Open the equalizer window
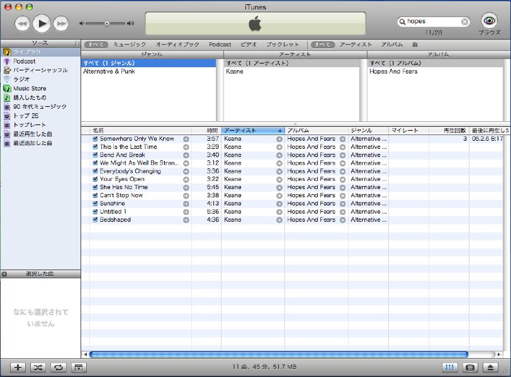 449,368
